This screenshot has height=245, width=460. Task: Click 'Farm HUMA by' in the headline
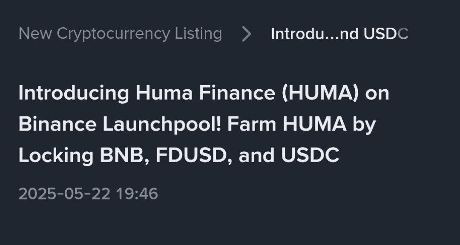point(302,124)
